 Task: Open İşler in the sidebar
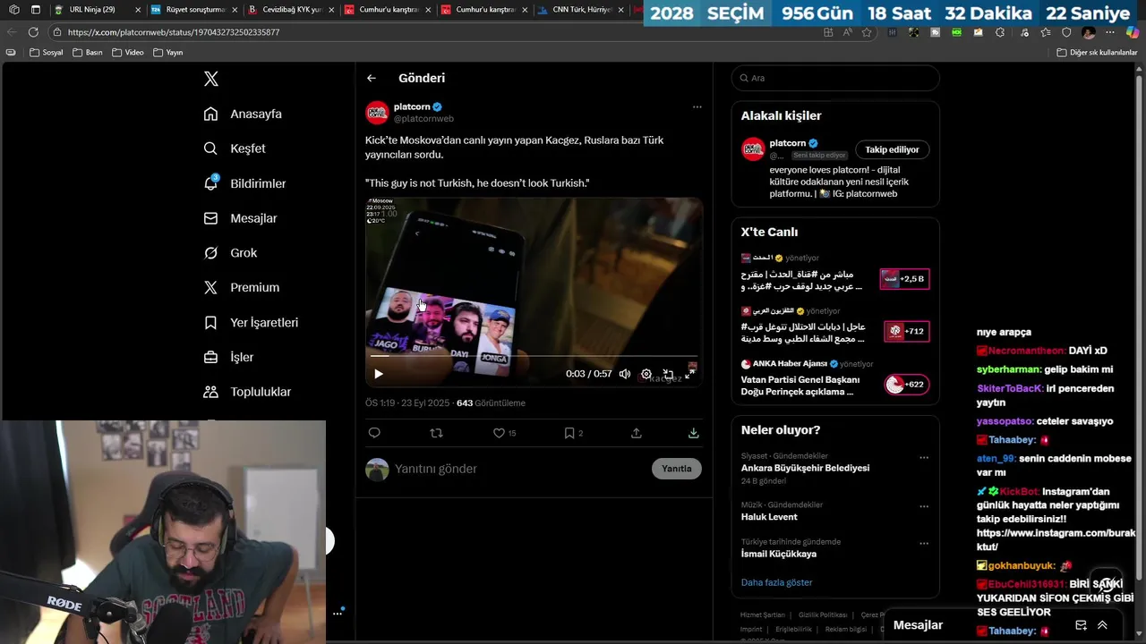(x=228, y=357)
